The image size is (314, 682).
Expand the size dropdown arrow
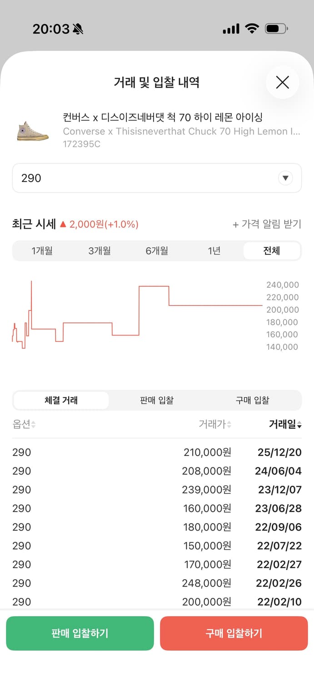coord(285,178)
